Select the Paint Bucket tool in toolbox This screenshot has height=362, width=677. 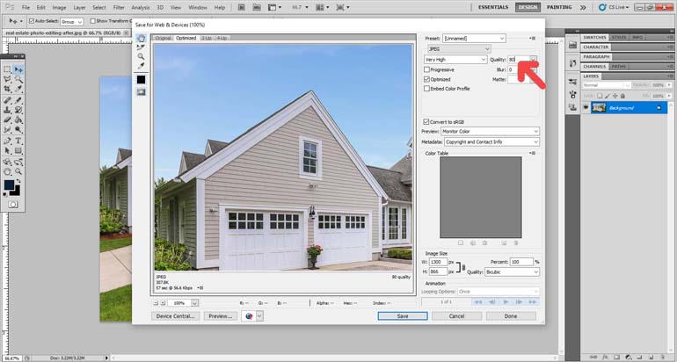click(x=18, y=119)
